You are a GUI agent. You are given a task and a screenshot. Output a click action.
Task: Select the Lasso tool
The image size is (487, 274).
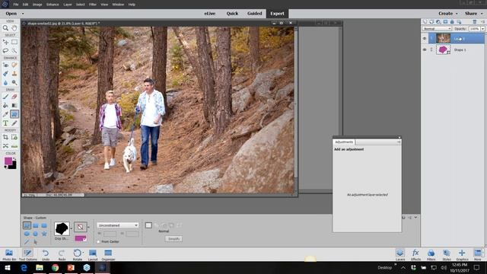point(5,51)
